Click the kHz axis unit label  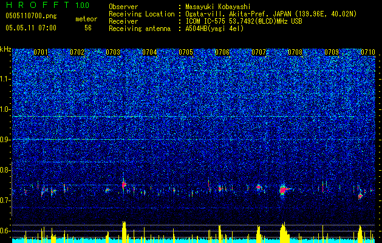5,50
